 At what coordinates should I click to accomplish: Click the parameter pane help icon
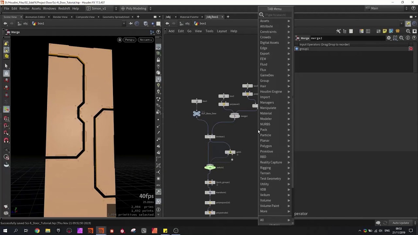414,38
